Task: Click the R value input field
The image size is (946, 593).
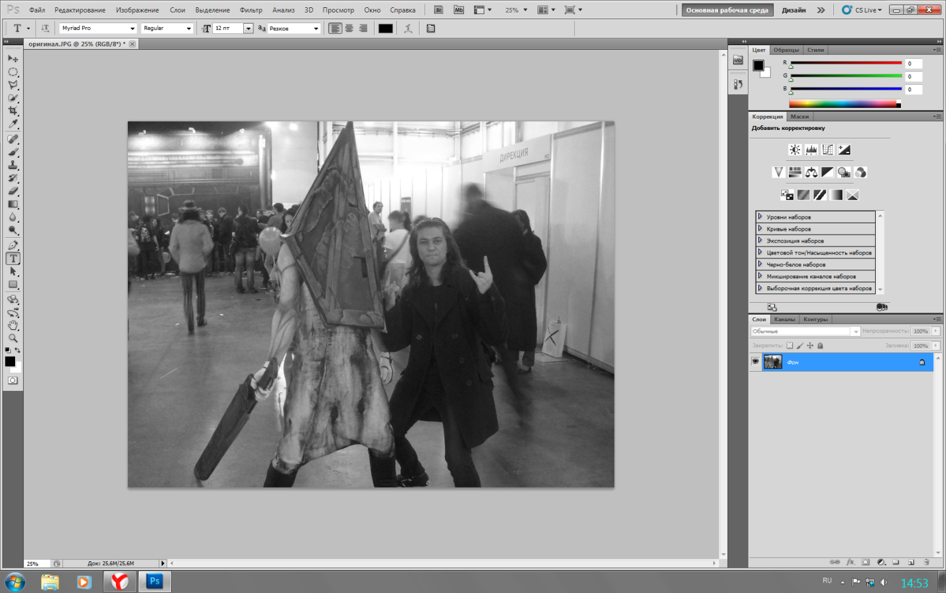Action: tap(914, 64)
